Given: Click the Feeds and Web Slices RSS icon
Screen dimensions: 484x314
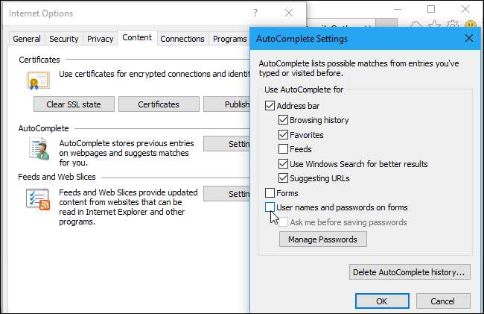Looking at the screenshot, I should pos(37,200).
